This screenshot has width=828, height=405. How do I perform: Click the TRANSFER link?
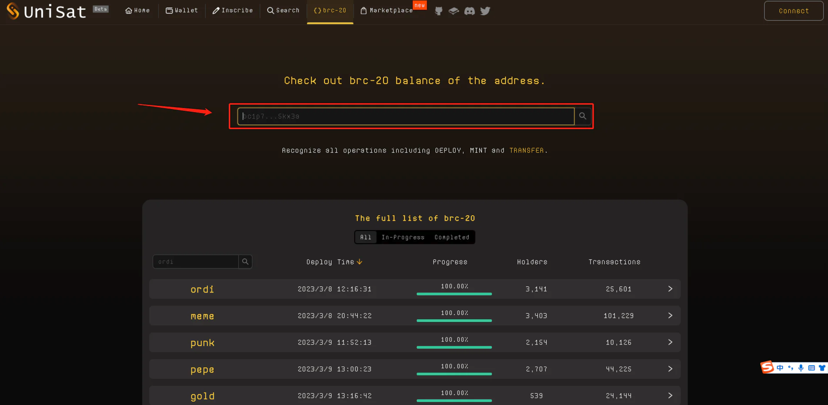pyautogui.click(x=526, y=150)
